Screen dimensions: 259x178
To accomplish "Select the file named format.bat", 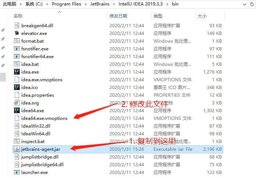I will tap(32, 41).
